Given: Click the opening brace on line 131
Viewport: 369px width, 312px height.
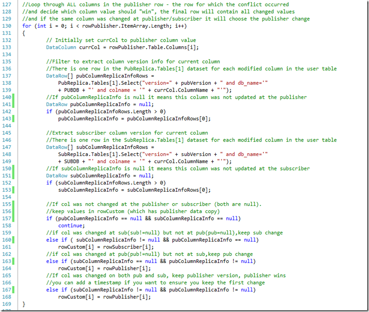Looking at the screenshot, I should [24, 33].
